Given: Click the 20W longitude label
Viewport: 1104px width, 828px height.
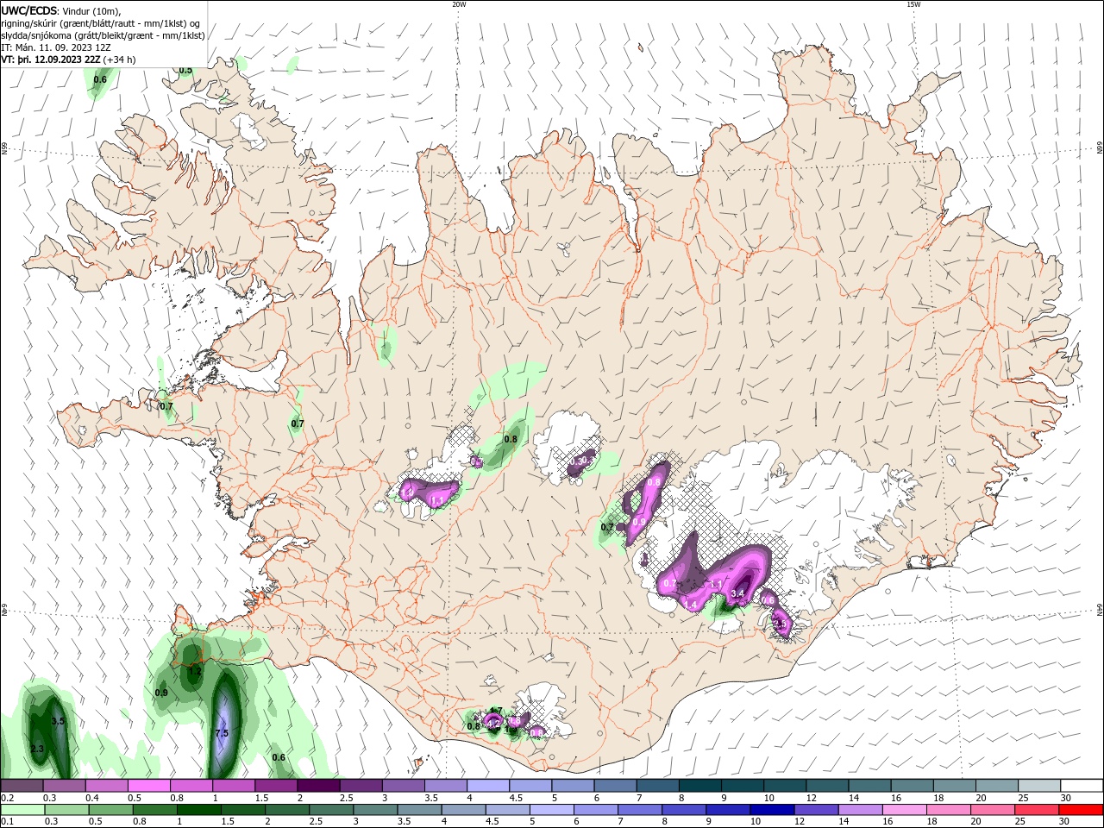Looking at the screenshot, I should click(x=459, y=4).
